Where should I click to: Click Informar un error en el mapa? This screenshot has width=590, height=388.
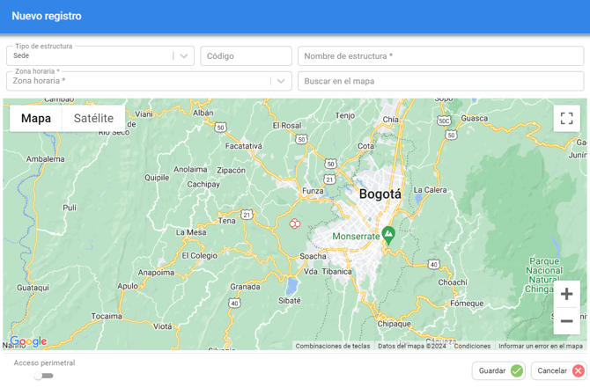pos(540,346)
